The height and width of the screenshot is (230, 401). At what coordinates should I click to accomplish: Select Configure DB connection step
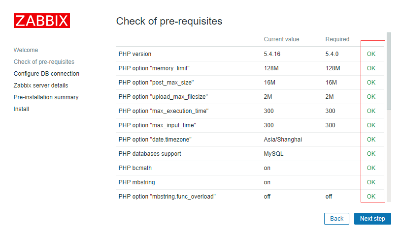click(46, 73)
